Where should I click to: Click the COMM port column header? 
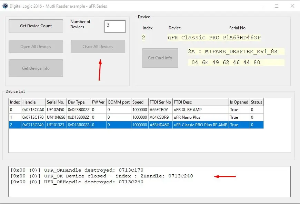click(x=119, y=102)
